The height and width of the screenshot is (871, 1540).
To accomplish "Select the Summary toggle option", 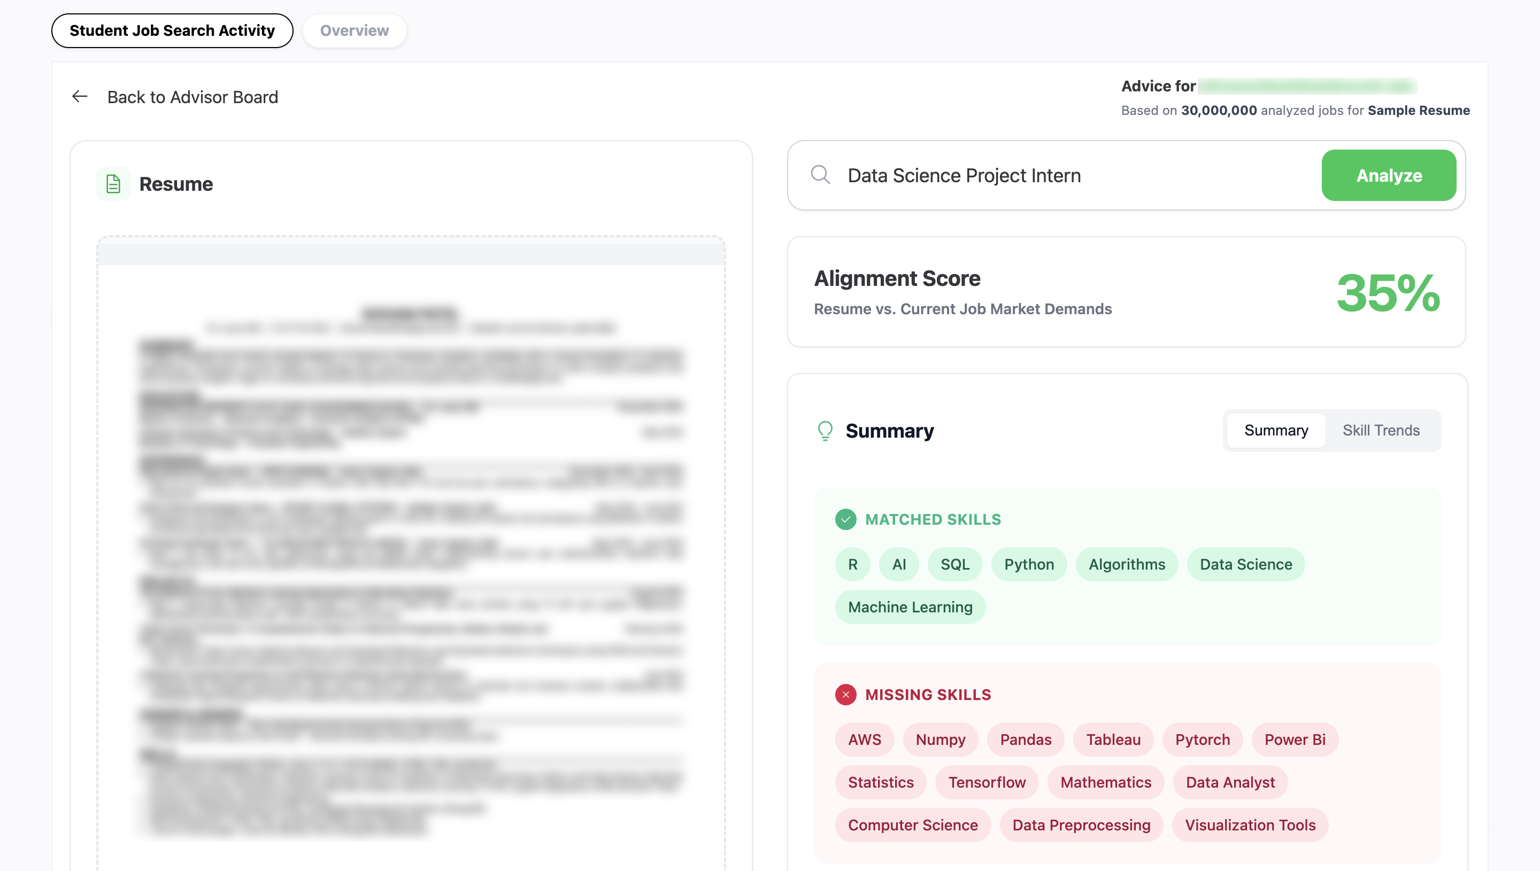I will (x=1275, y=430).
